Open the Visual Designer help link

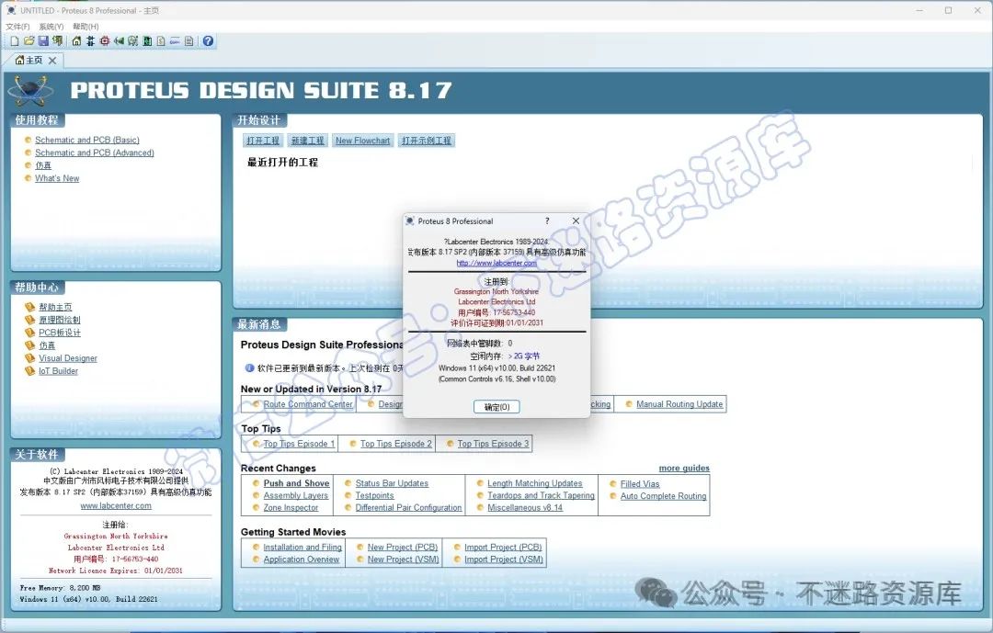pyautogui.click(x=68, y=358)
